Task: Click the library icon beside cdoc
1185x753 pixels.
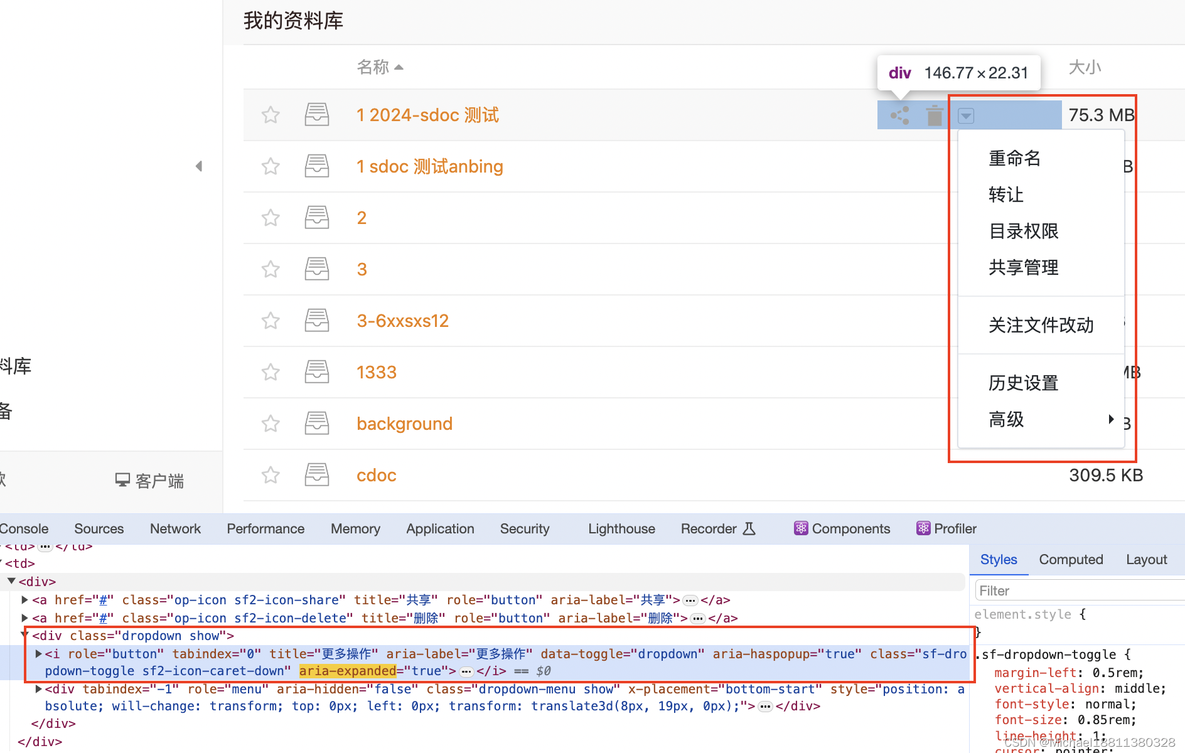Action: tap(316, 475)
